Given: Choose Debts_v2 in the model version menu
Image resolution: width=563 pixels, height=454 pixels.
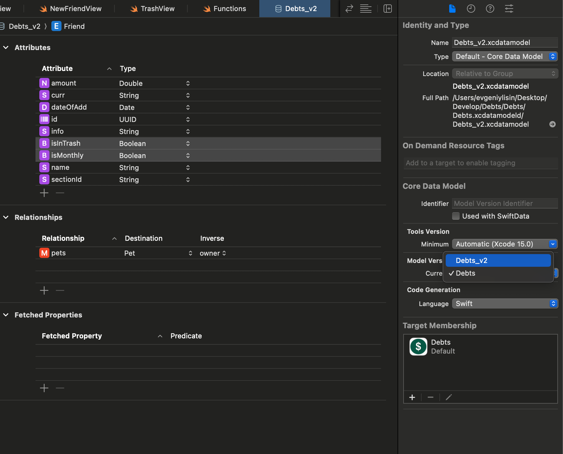Looking at the screenshot, I should (498, 260).
